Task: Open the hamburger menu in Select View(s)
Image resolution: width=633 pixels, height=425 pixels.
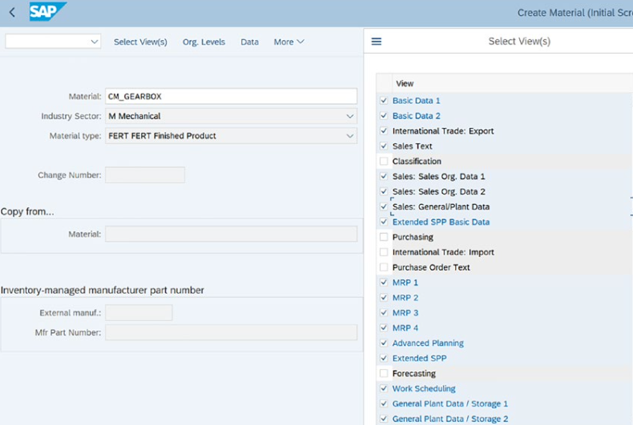Action: click(x=377, y=41)
